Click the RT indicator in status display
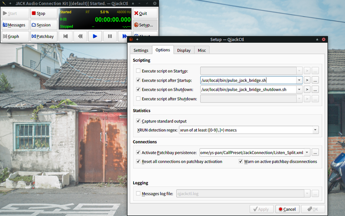The image size is (345, 216). [x=88, y=12]
